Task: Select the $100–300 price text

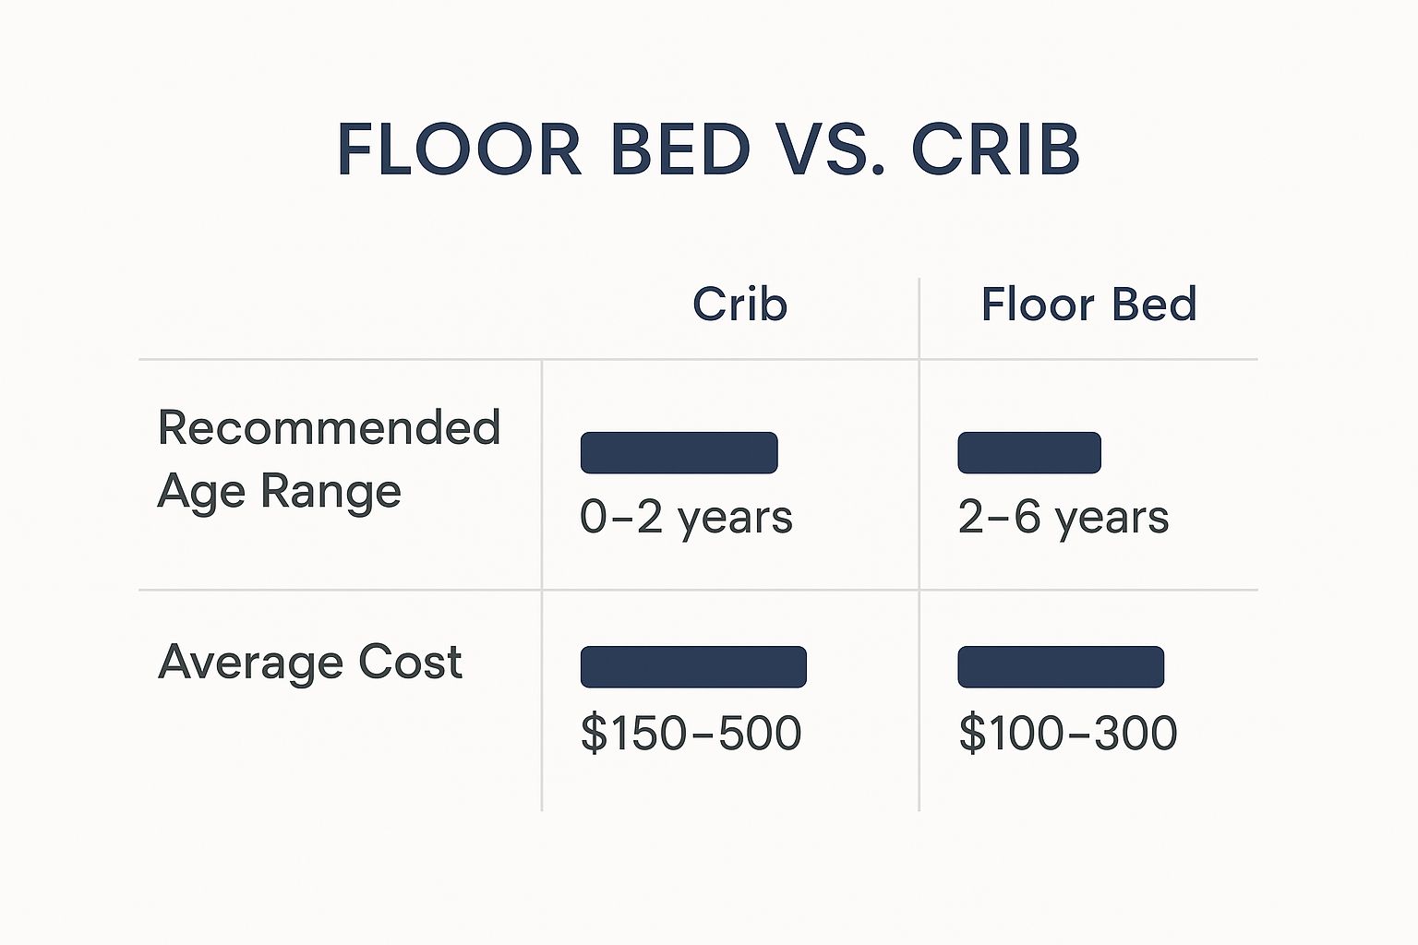Action: [1068, 734]
